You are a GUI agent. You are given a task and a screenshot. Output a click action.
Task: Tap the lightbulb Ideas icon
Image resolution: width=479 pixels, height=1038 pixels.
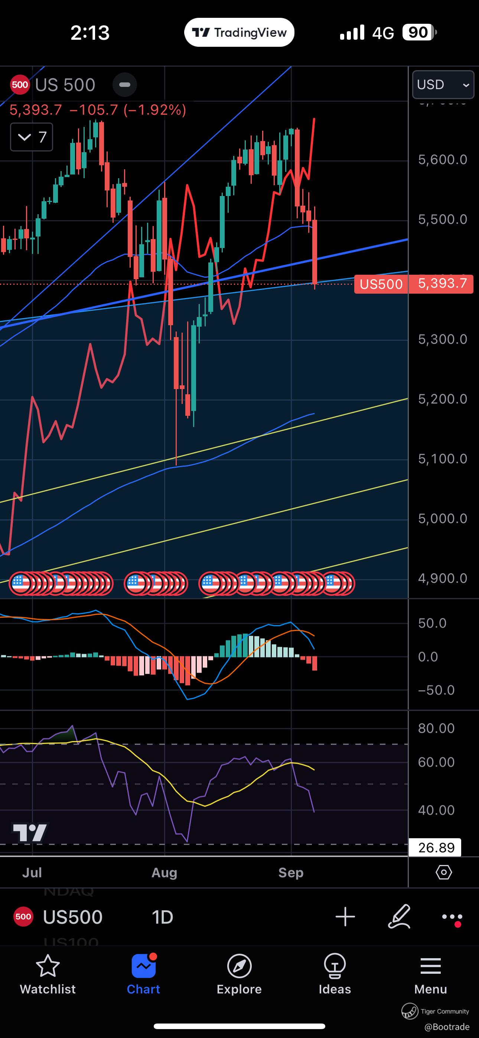[x=335, y=966]
